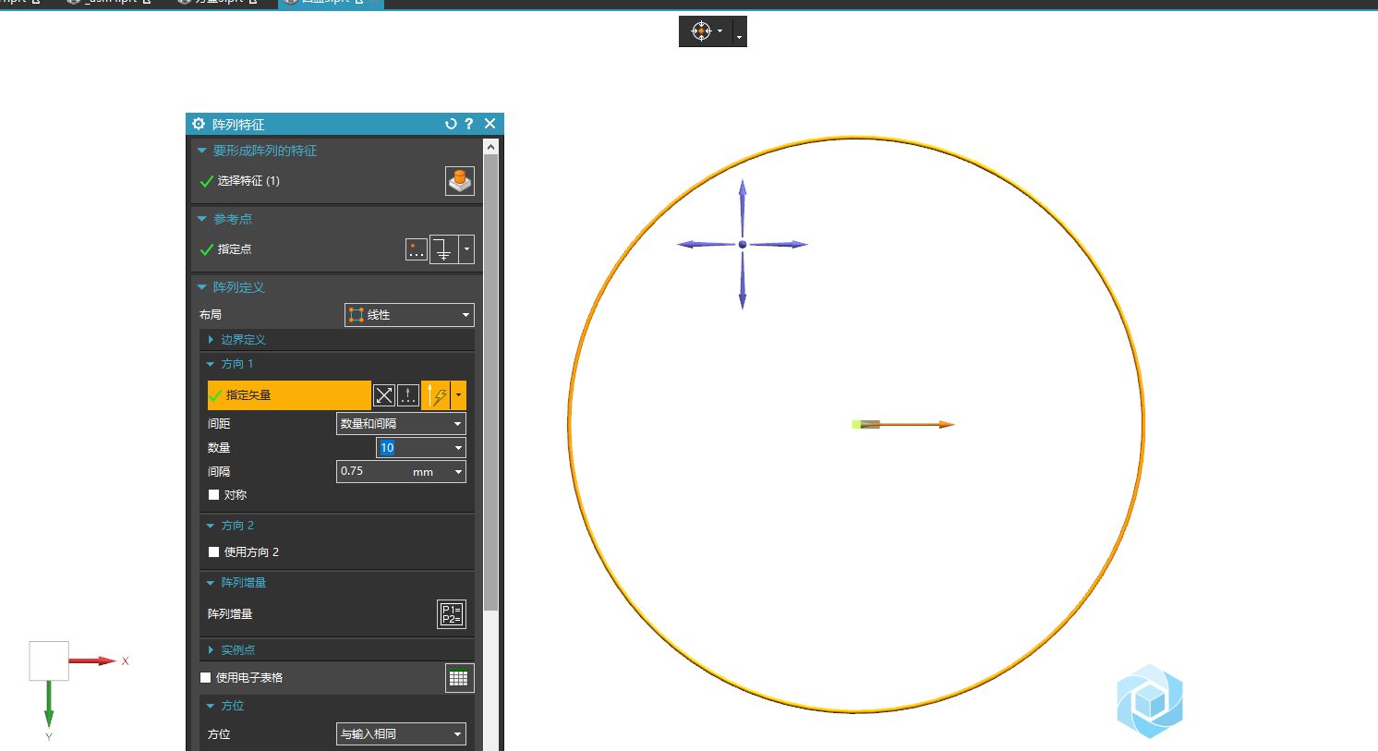Click the red X axis of view triad
Screen dimensions: 1378x751
92,661
